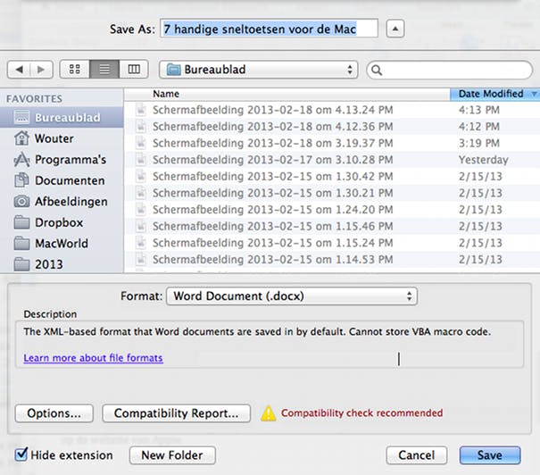540x475 pixels.
Task: Open Programma's in sidebar
Action: pos(71,159)
